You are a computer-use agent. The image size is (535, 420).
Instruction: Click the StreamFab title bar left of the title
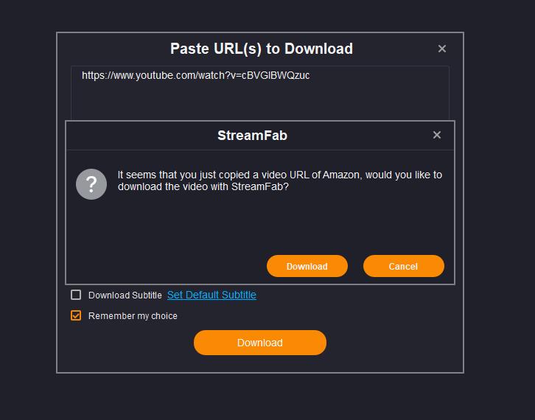[x=133, y=136]
